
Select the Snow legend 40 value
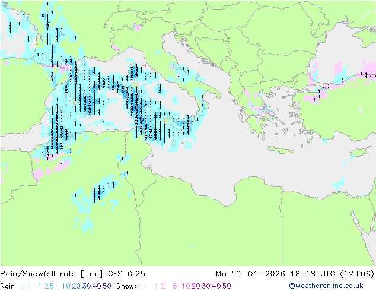click(216, 286)
